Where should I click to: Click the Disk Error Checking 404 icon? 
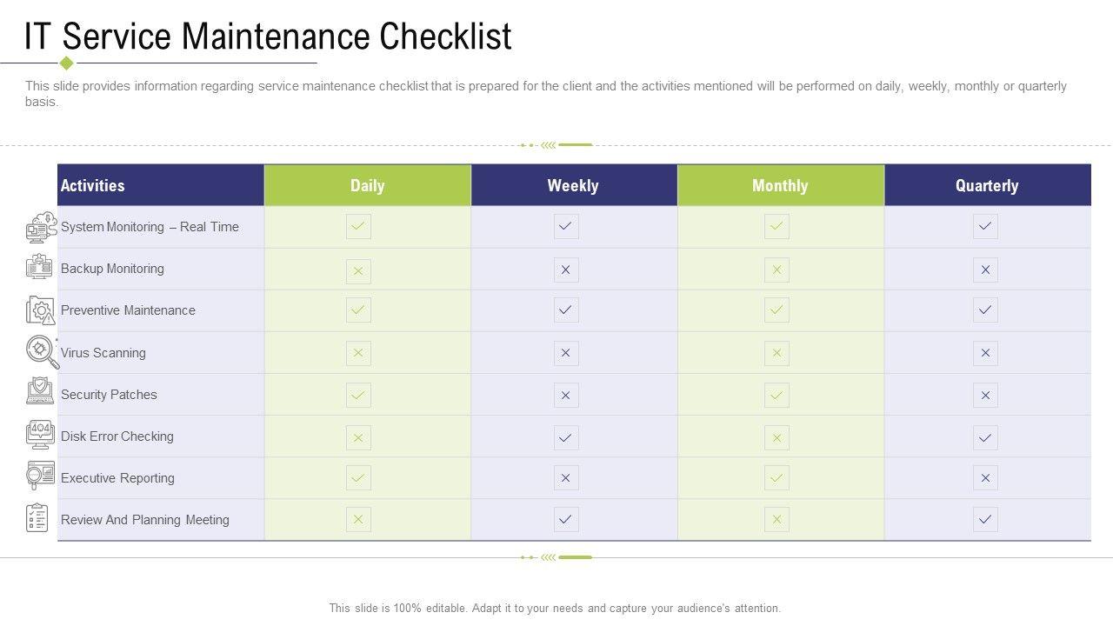pyautogui.click(x=40, y=434)
